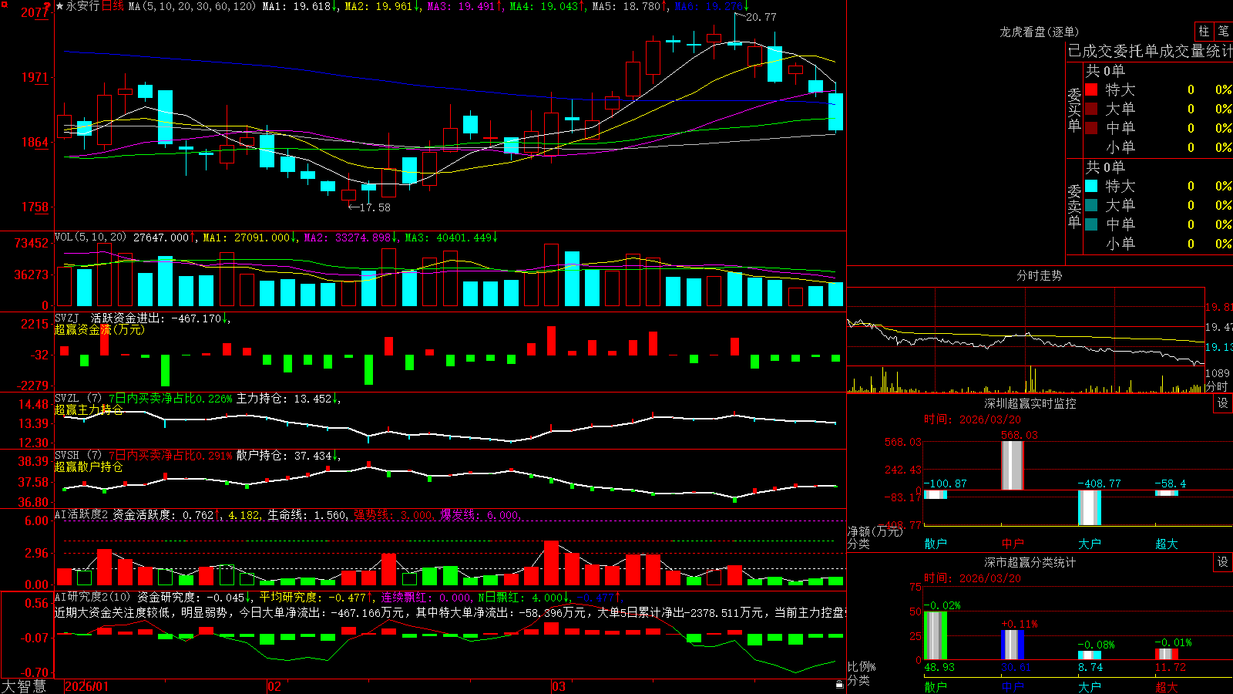Click the 分时走势 panel title
Image resolution: width=1233 pixels, height=694 pixels.
tap(1039, 275)
